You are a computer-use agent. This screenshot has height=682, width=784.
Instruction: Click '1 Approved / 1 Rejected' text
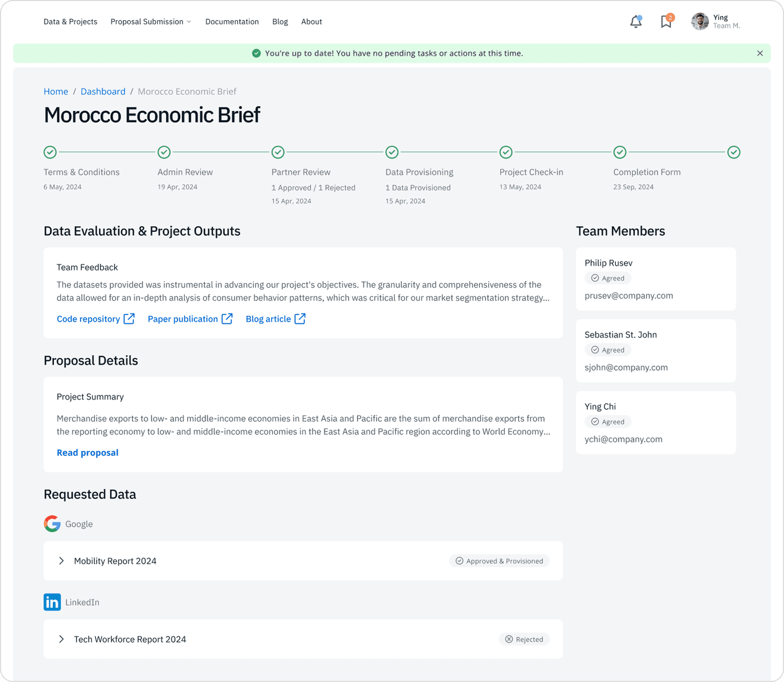314,188
